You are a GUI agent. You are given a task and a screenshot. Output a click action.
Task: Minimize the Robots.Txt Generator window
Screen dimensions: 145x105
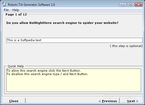click(x=123, y=5)
